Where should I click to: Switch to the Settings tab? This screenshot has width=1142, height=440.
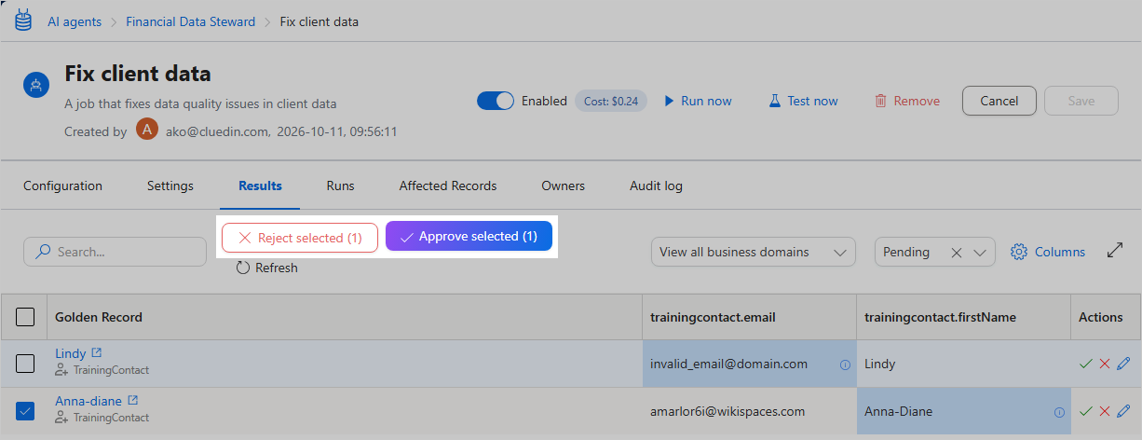click(170, 186)
